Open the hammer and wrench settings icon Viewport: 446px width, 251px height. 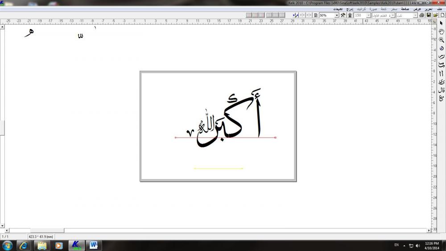[x=343, y=15]
